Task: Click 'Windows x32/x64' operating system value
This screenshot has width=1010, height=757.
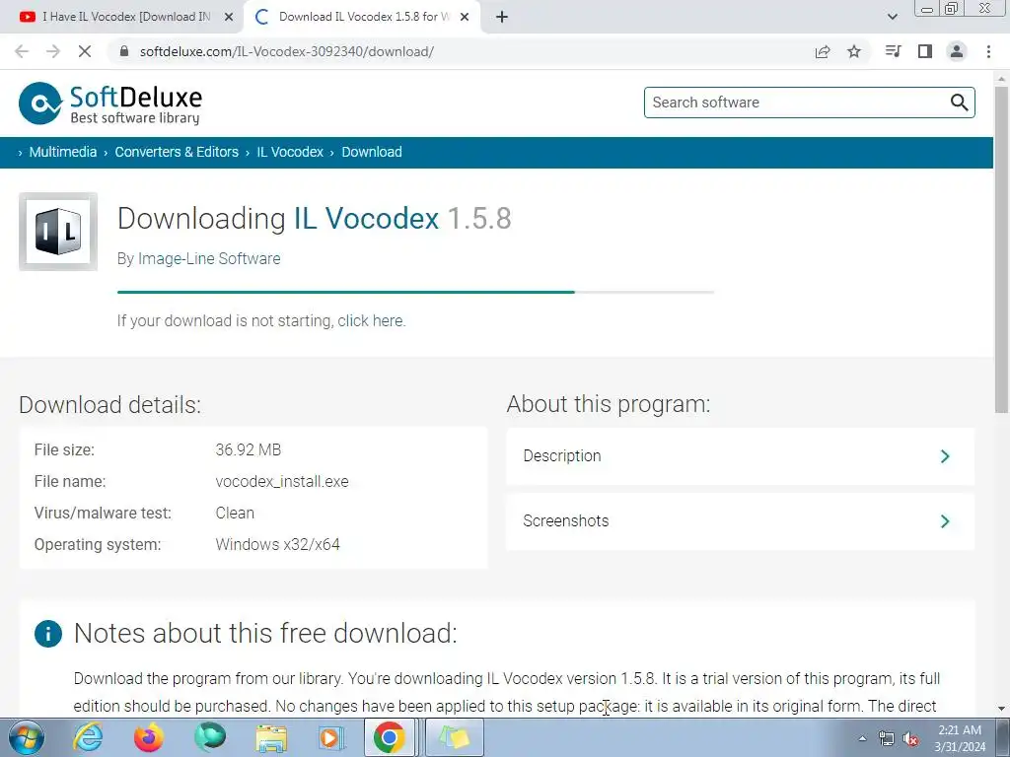Action: [277, 544]
